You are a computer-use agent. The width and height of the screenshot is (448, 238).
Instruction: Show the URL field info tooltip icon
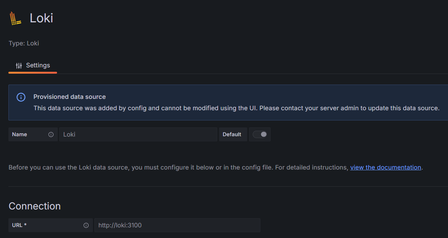(86, 225)
